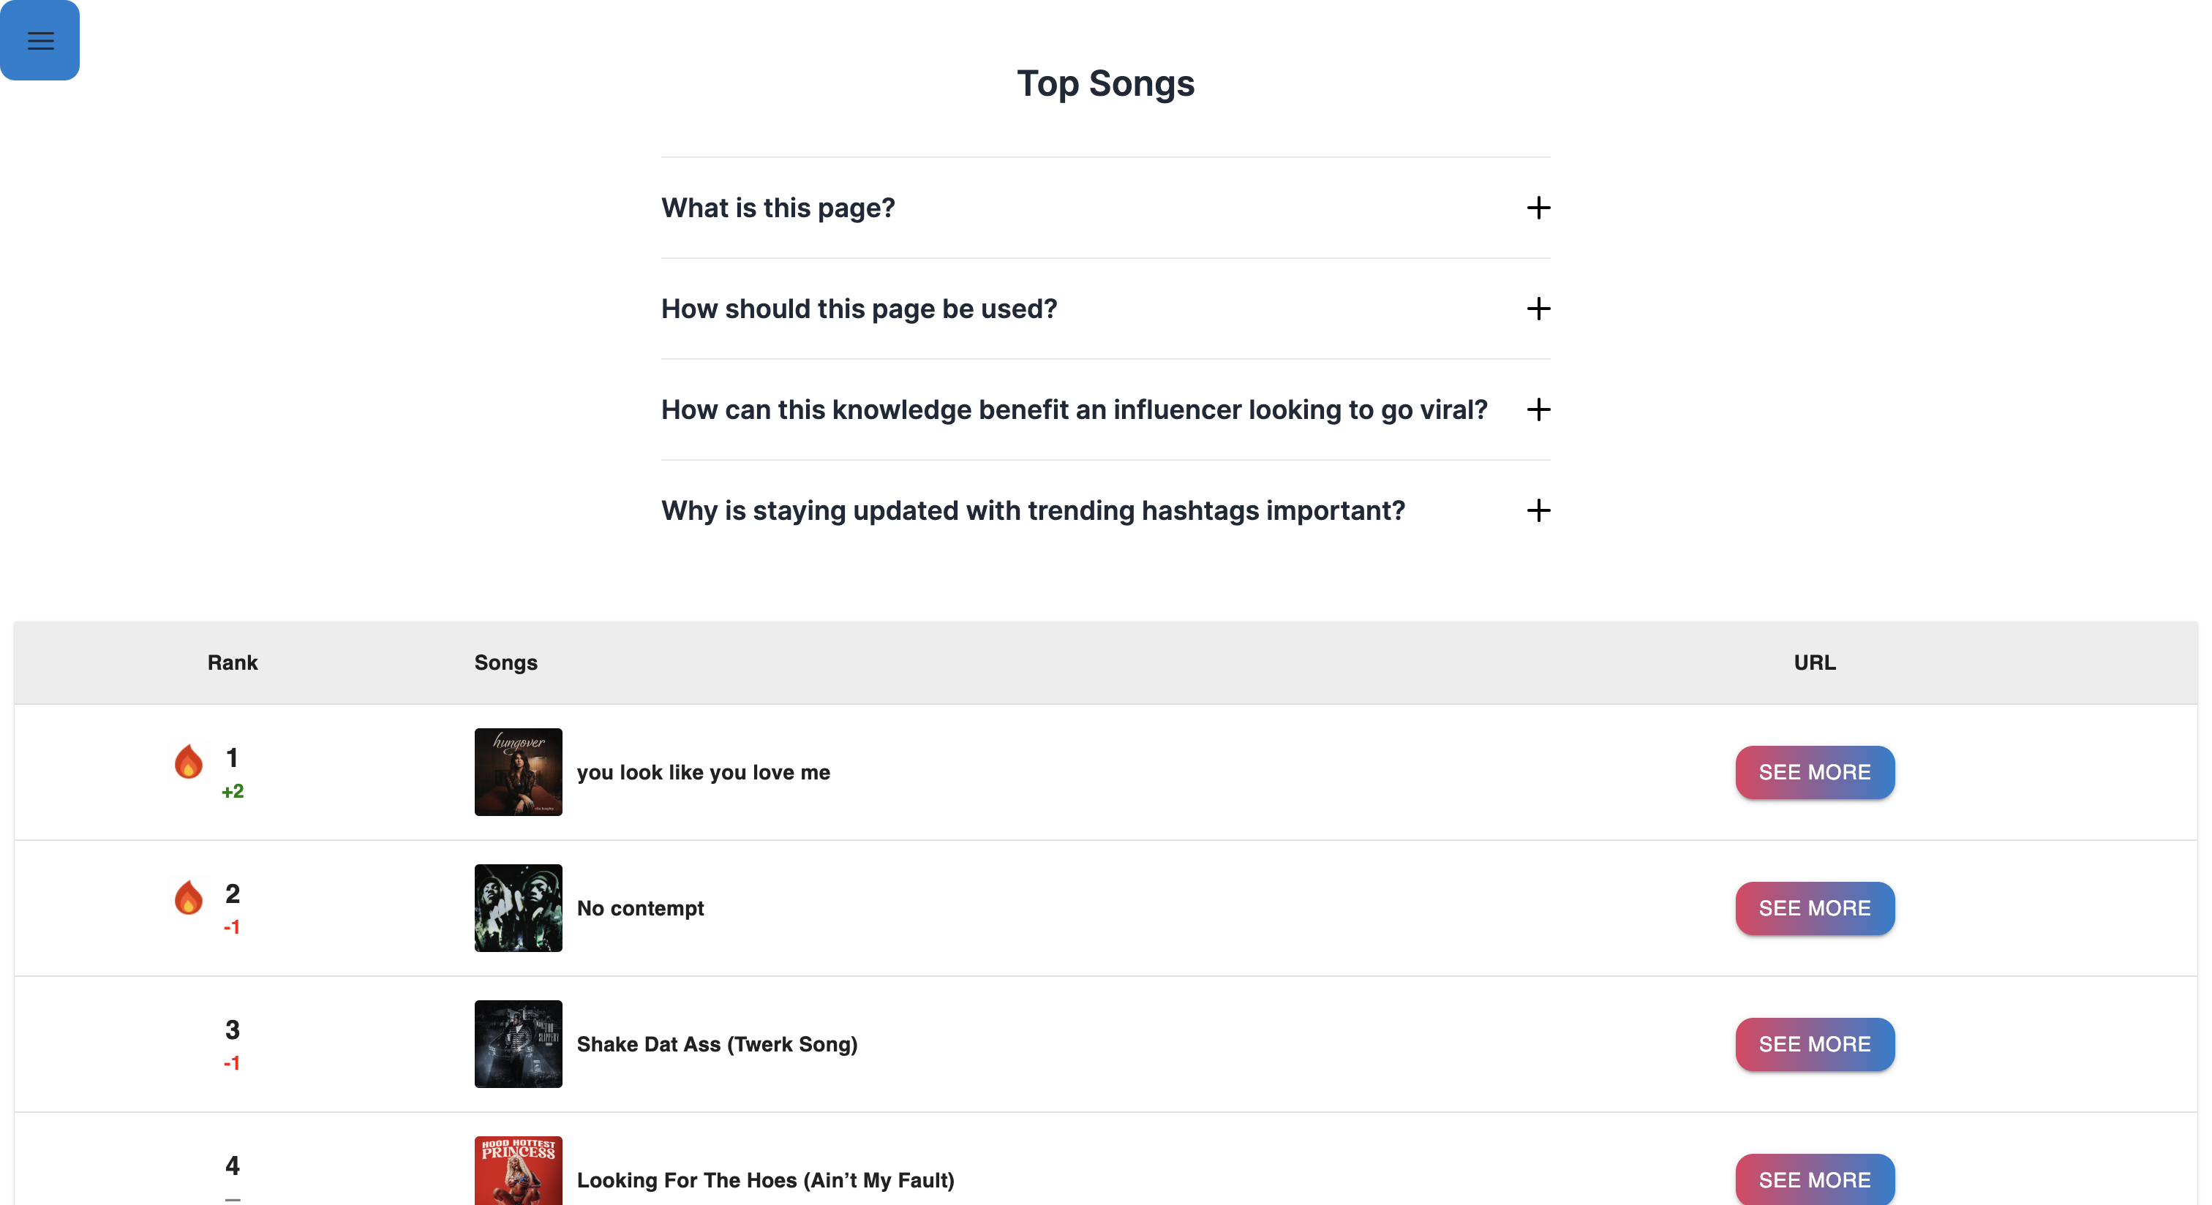The image size is (2212, 1205).
Task: Click plus icon beside trending hashtags question
Action: (x=1538, y=510)
